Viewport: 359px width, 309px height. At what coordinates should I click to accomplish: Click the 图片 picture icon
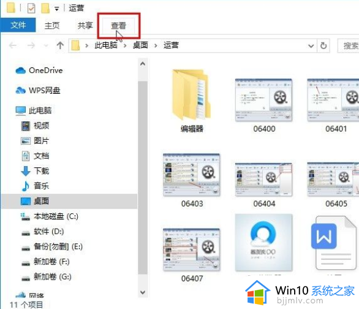[x=26, y=141]
